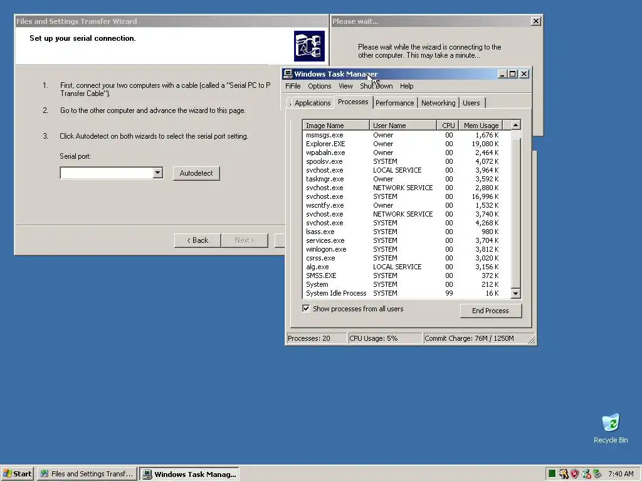Open the View menu

345,86
